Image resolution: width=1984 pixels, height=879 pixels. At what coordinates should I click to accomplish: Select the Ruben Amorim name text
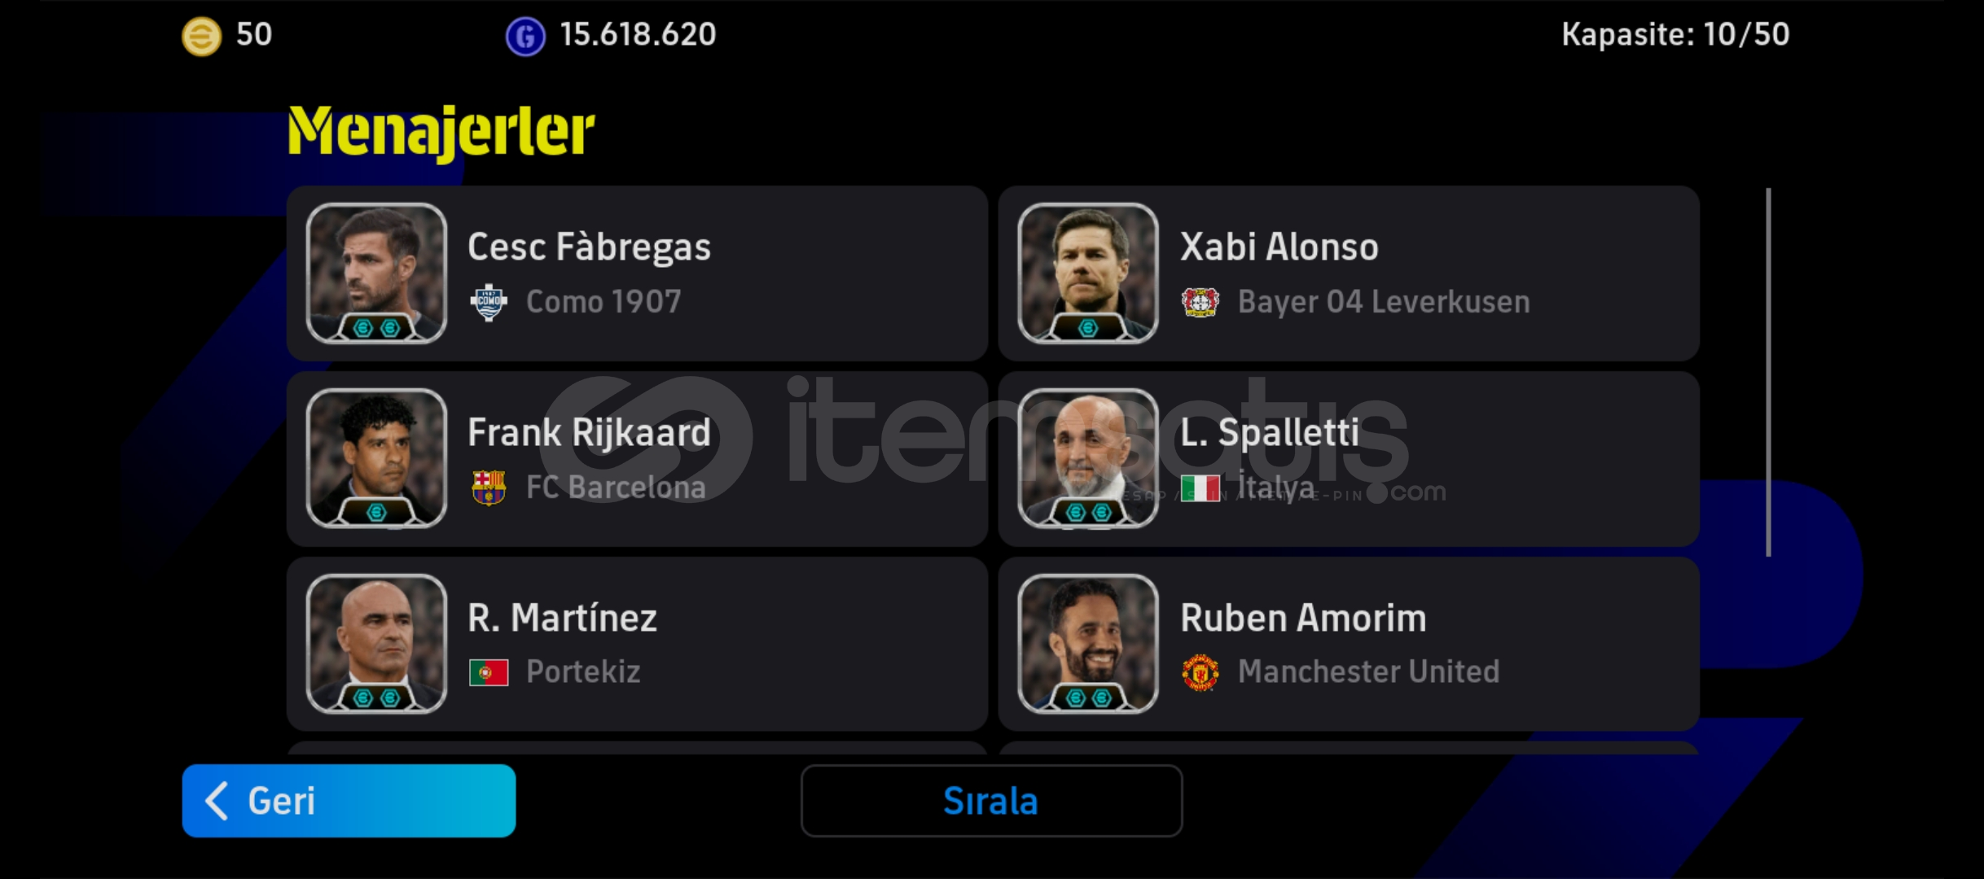(1303, 618)
